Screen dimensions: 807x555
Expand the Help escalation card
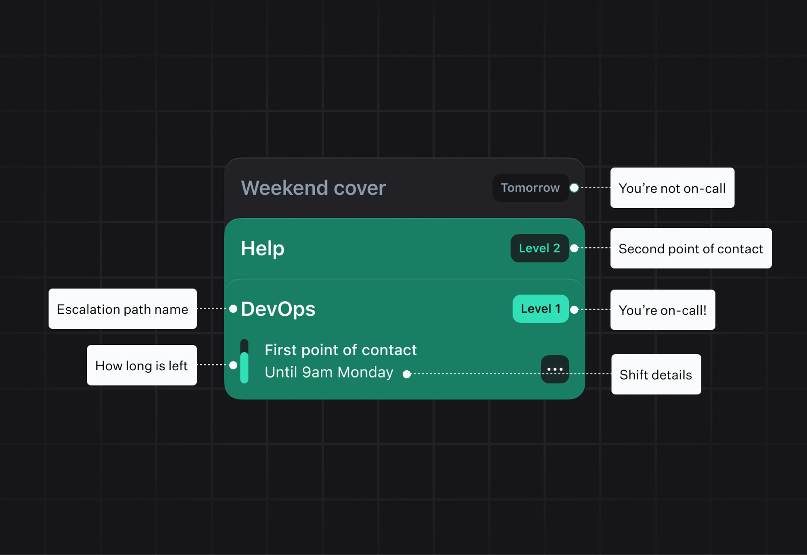[x=263, y=248]
